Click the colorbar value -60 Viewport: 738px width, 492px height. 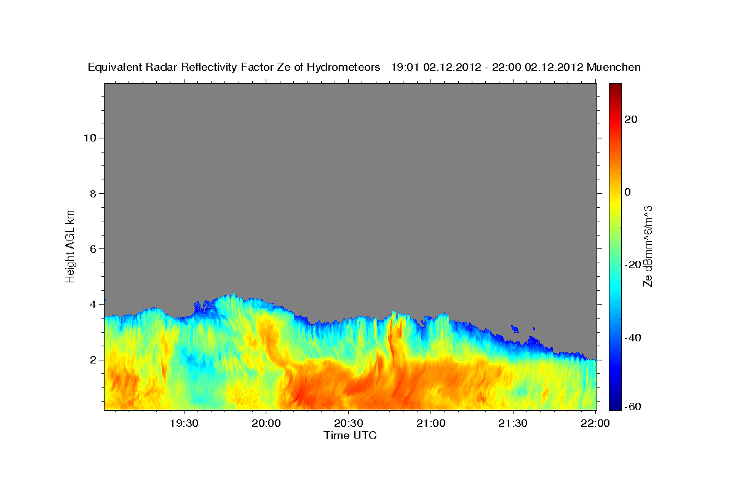(632, 406)
